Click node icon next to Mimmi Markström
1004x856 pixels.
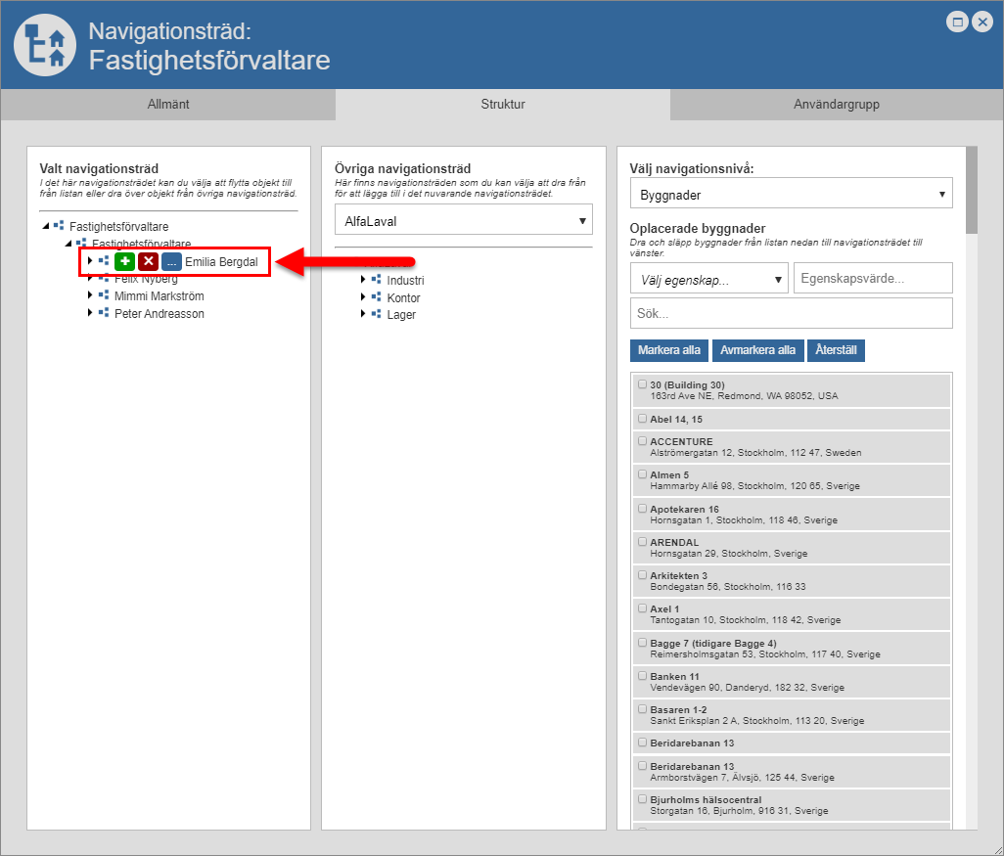tap(104, 295)
